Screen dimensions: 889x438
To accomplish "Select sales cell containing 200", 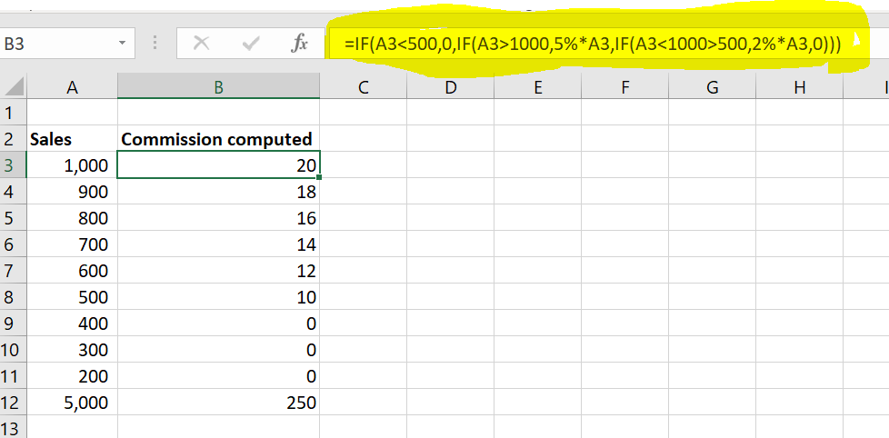I will tap(72, 375).
